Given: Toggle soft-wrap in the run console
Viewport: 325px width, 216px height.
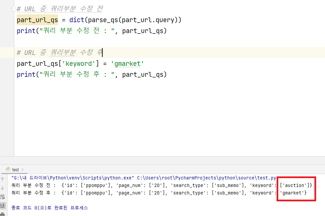Looking at the screenshot, I should point(2,197).
